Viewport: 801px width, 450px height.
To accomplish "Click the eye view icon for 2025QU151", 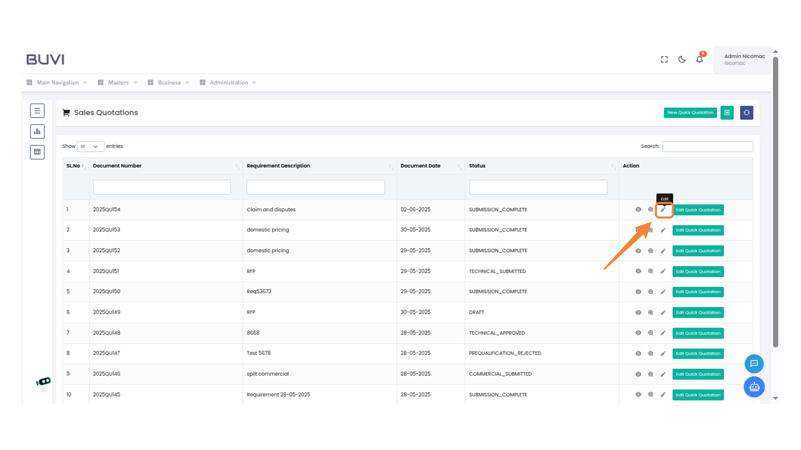I will [x=638, y=271].
